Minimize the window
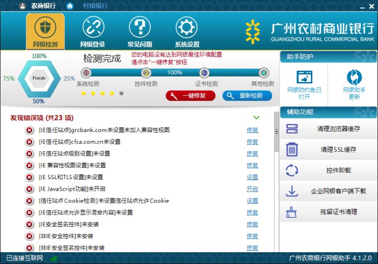This screenshot has width=378, height=264. [362, 7]
